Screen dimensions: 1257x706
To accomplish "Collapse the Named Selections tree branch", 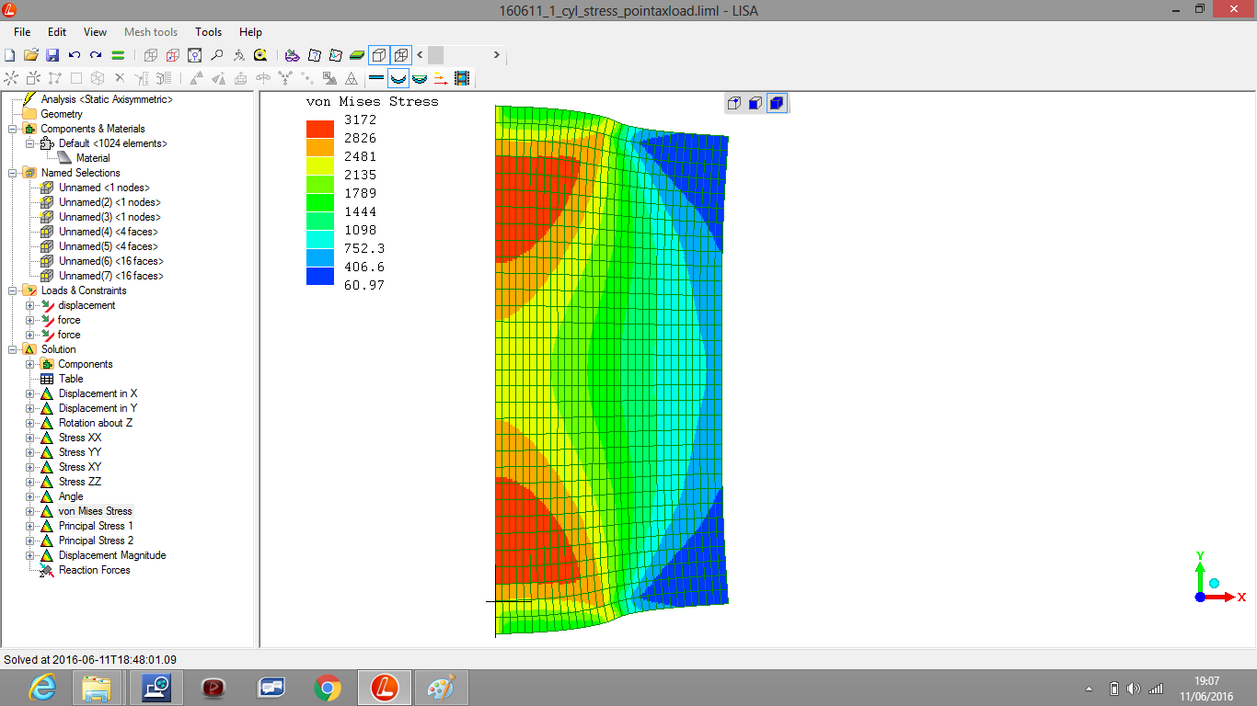I will coord(13,173).
